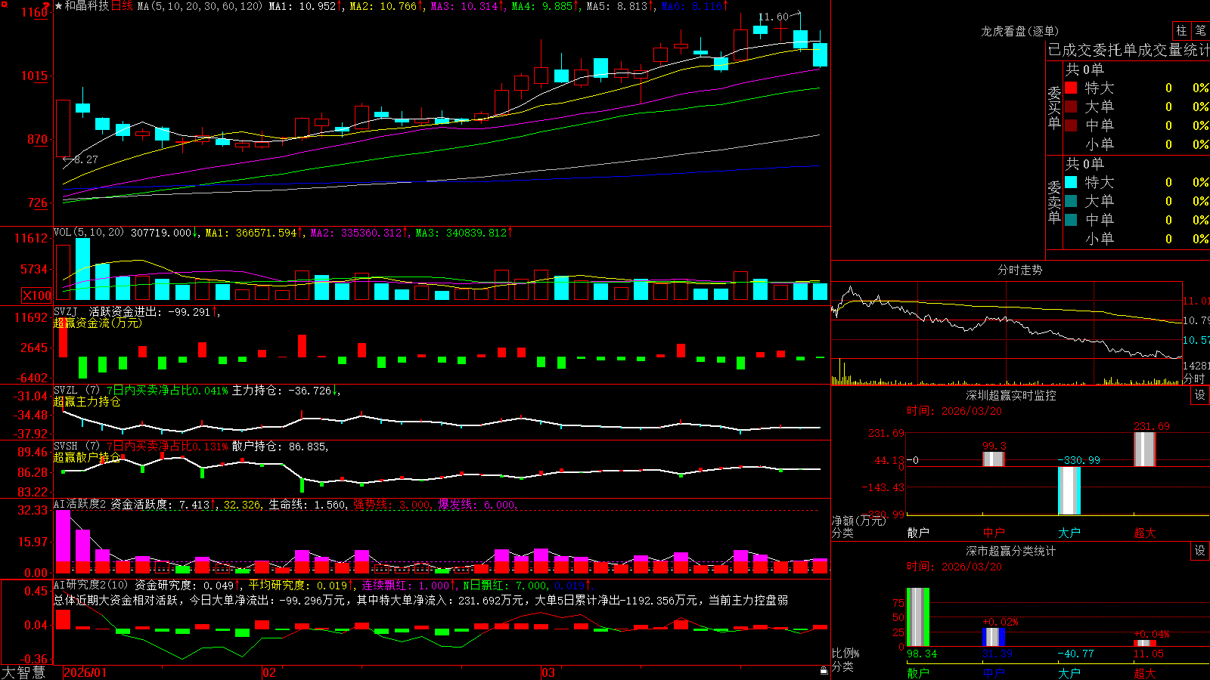Screen dimensions: 1210x680
Task: Select the 超大 bar labeled 231.69
Action: coord(1145,449)
